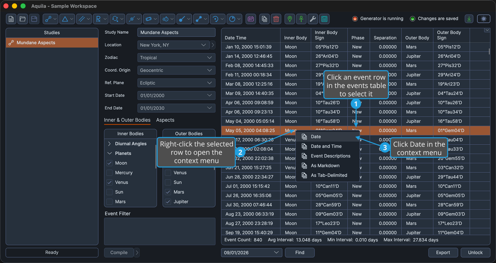Viewport: 496px width, 263px height.
Task: Open the Ref. Plane Ecliptic dropdown
Action: (176, 83)
